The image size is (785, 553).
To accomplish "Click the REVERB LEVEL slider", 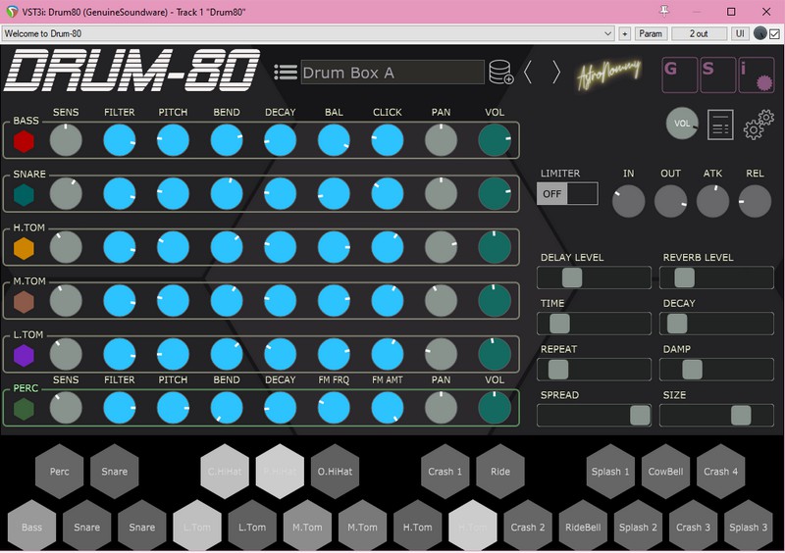I will (716, 277).
